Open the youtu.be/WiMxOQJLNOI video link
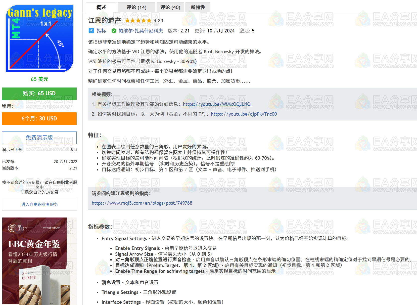This screenshot has height=305, width=417. 217,104
